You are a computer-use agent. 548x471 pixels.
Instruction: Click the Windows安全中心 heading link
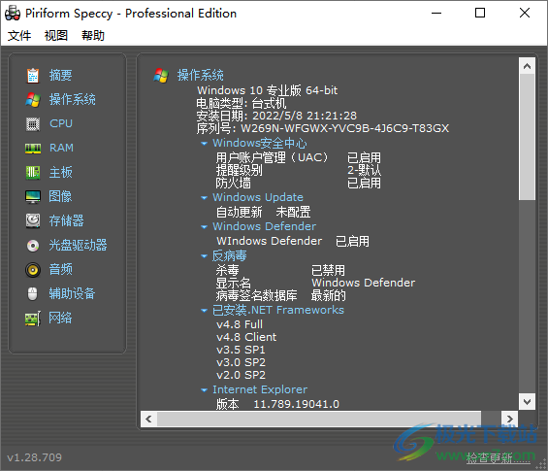(260, 143)
